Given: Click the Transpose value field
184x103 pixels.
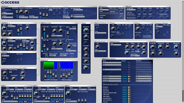Looking at the screenshot, I should (64, 10).
